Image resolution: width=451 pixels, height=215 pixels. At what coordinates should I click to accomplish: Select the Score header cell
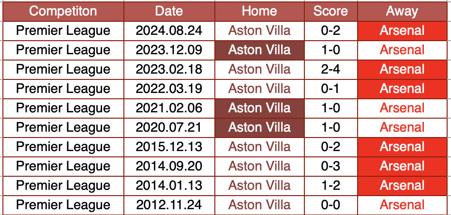(x=331, y=12)
